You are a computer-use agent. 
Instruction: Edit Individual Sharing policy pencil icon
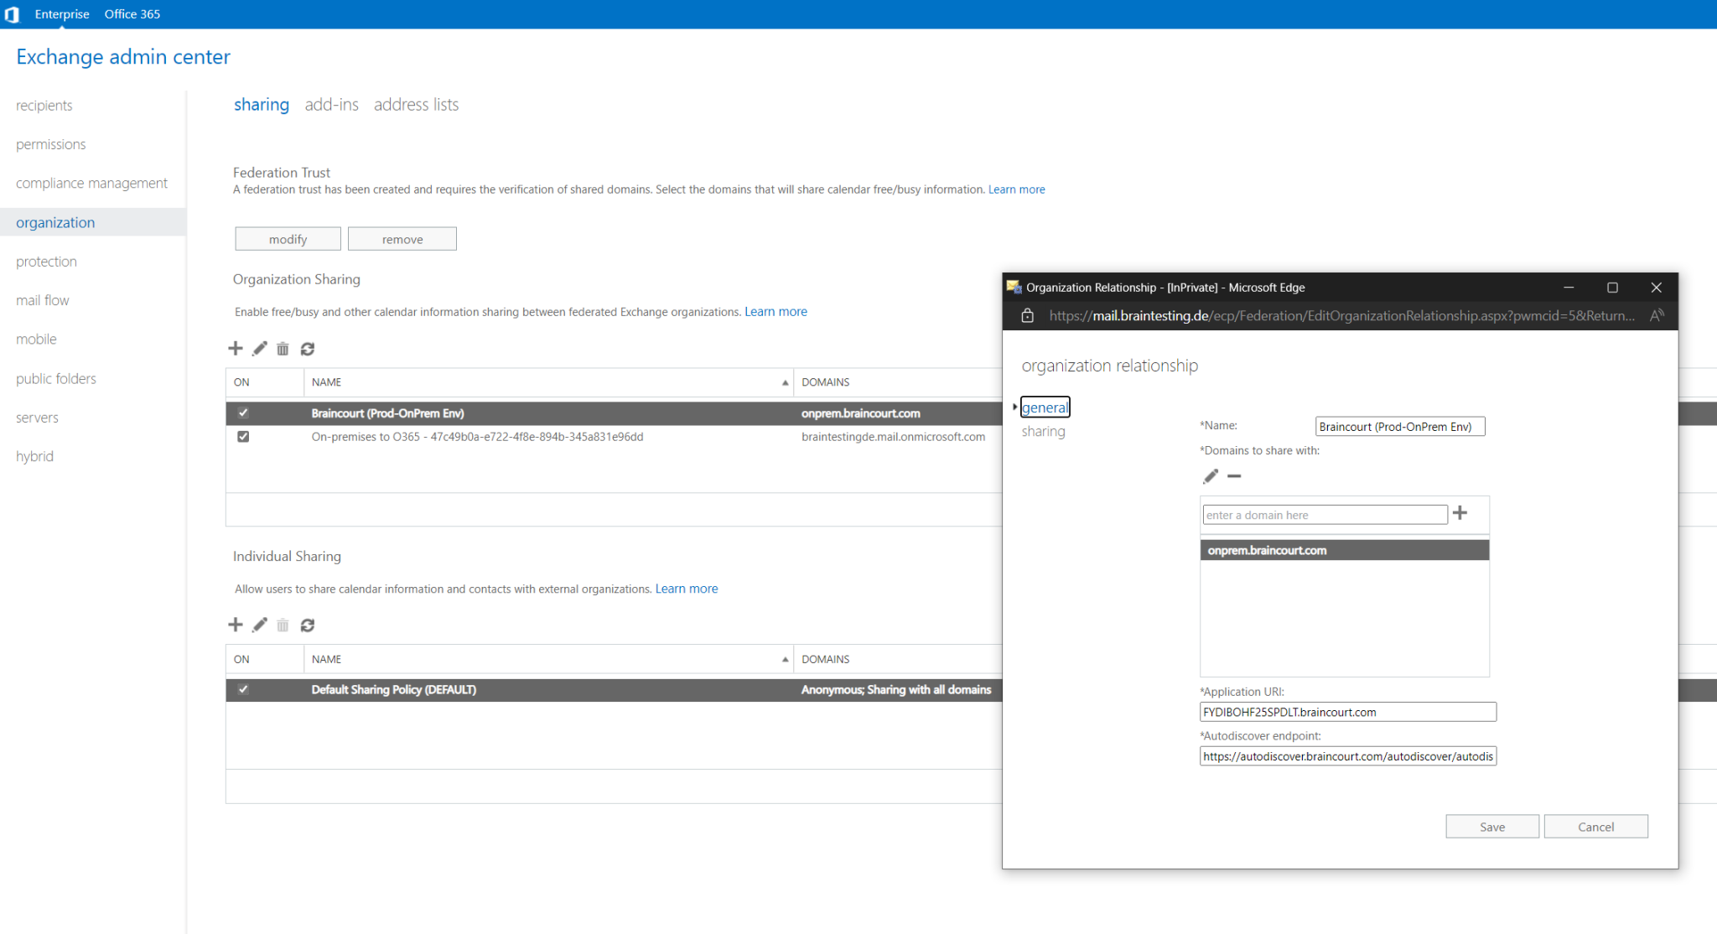pyautogui.click(x=260, y=625)
